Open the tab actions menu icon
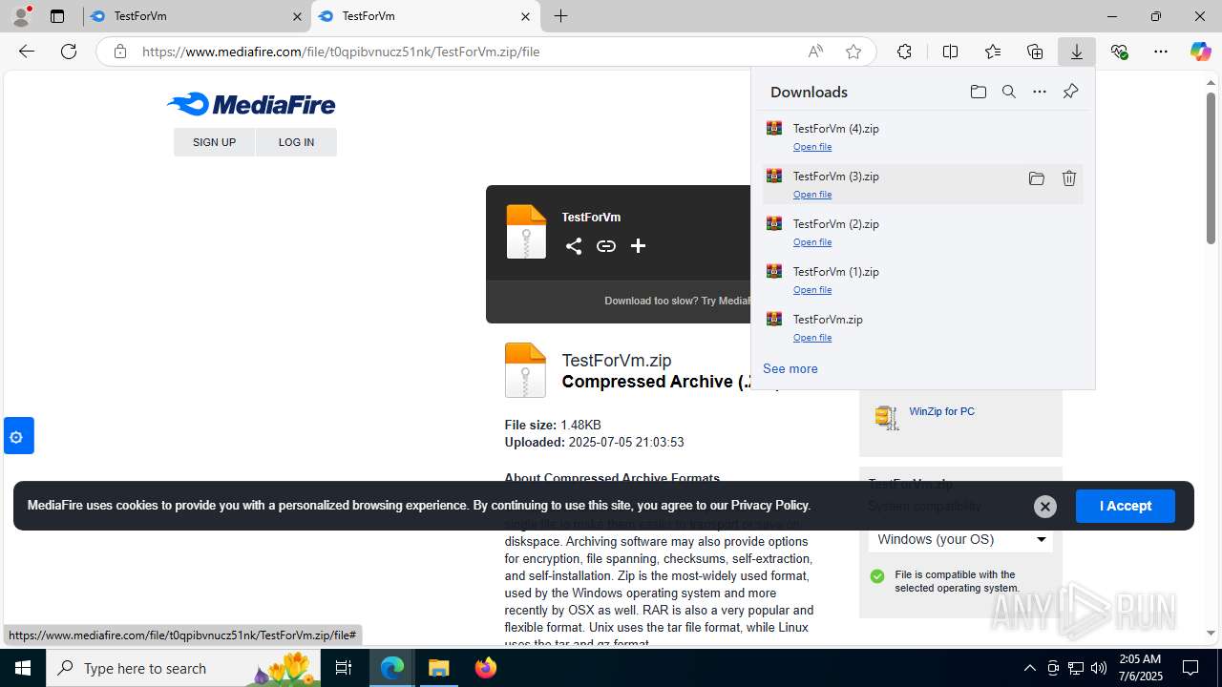The width and height of the screenshot is (1222, 687). click(57, 16)
